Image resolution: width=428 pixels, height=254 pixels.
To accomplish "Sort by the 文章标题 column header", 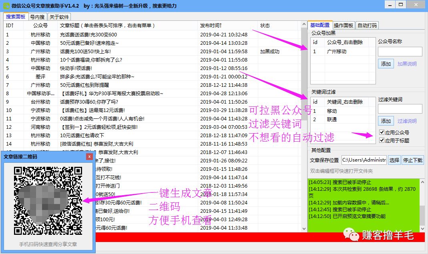I will point(127,25).
